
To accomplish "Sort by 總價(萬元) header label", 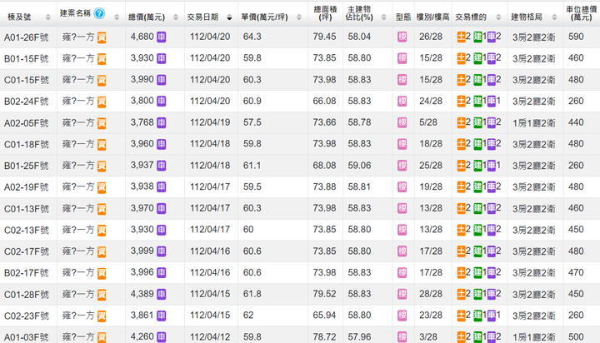I will pyautogui.click(x=147, y=17).
